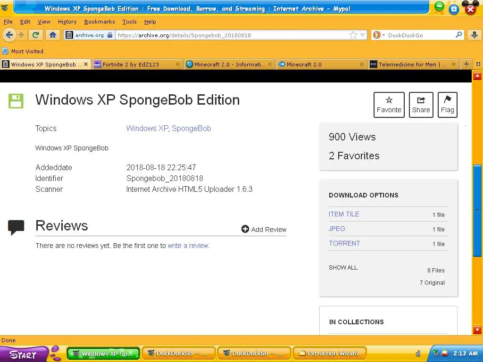Image resolution: width=483 pixels, height=362 pixels.
Task: Follow the write a review link
Action: (x=188, y=246)
